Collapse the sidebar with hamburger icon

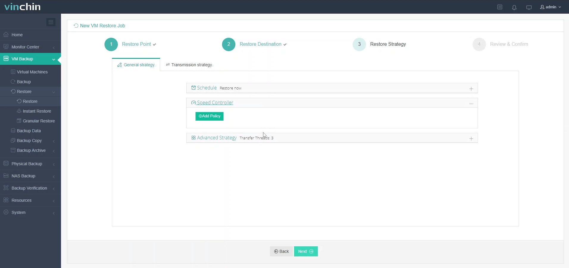pos(51,22)
